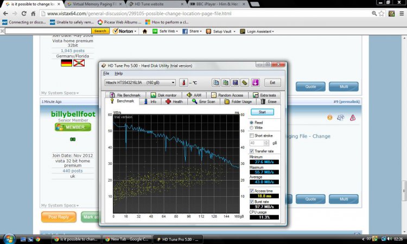The image size is (407, 244).
Task: Open the Norton dropdown menu
Action: [x=125, y=31]
